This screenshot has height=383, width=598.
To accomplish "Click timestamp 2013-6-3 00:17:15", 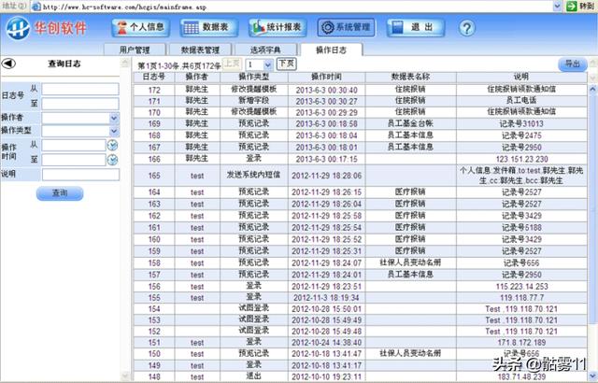I will [x=326, y=160].
